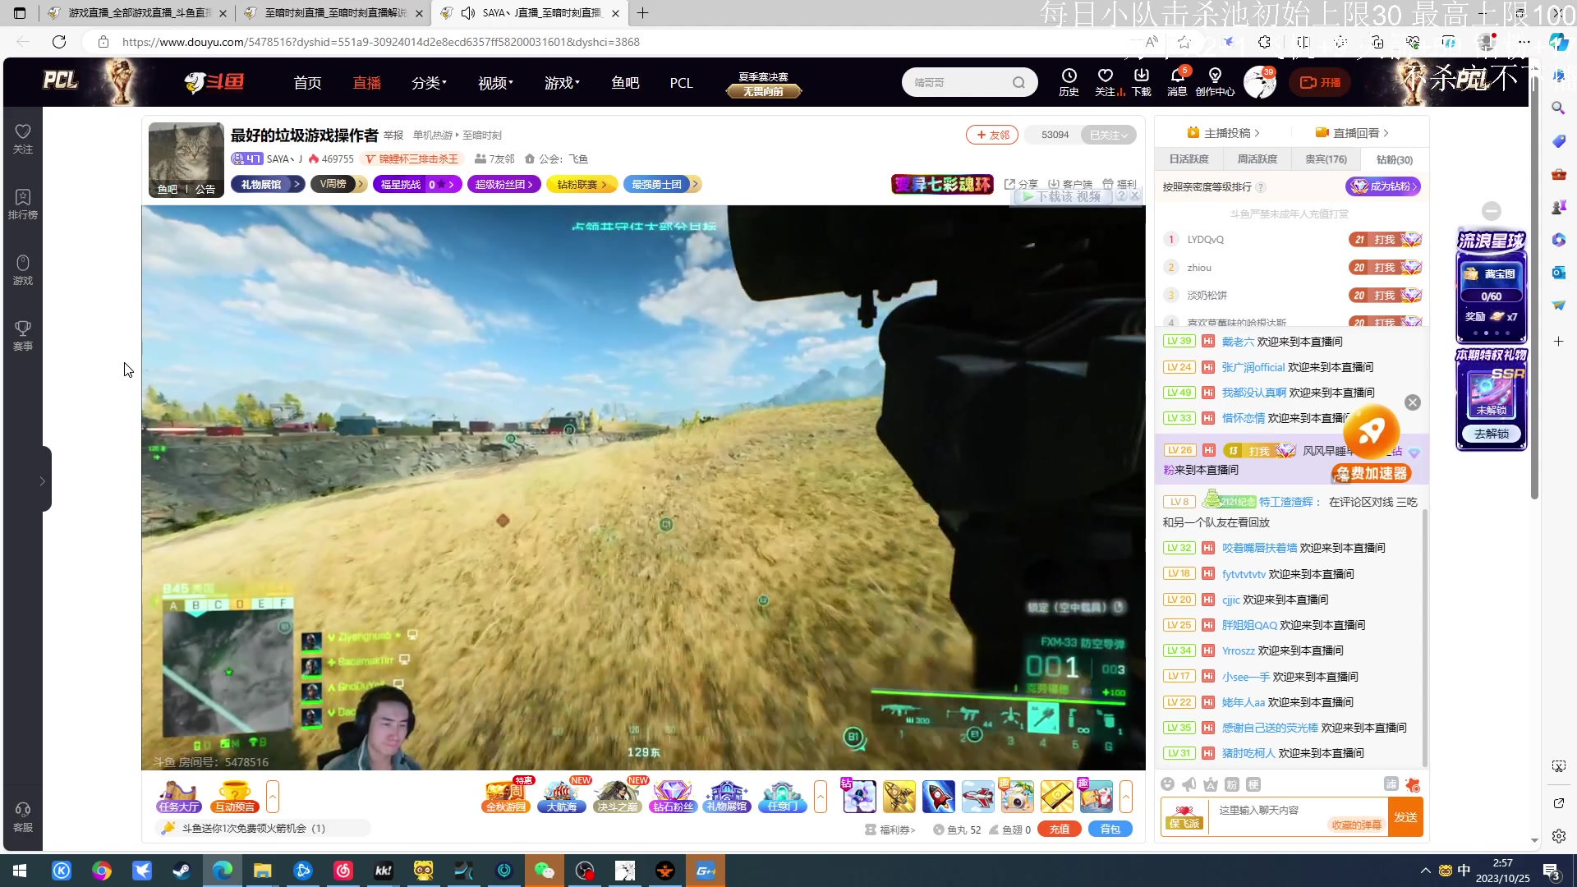Toggle the 已关注 followed button
1577x887 pixels.
(x=1109, y=135)
